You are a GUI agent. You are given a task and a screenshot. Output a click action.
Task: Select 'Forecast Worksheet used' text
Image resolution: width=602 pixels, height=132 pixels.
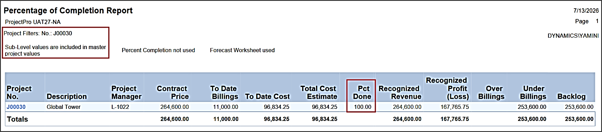pyautogui.click(x=242, y=50)
